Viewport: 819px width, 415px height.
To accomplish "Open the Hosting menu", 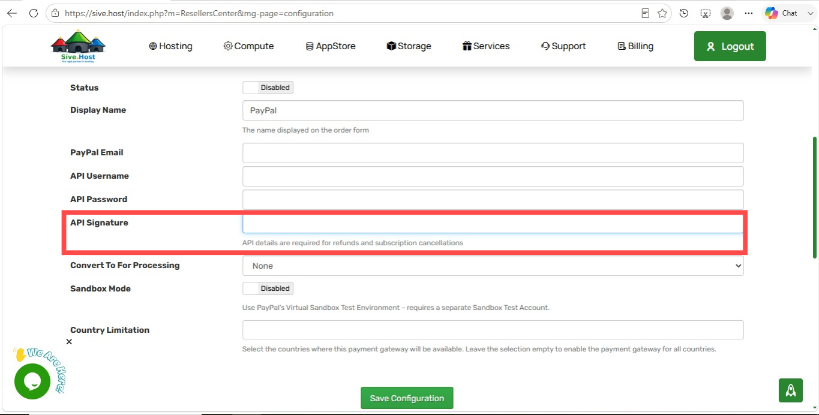I will pos(170,46).
